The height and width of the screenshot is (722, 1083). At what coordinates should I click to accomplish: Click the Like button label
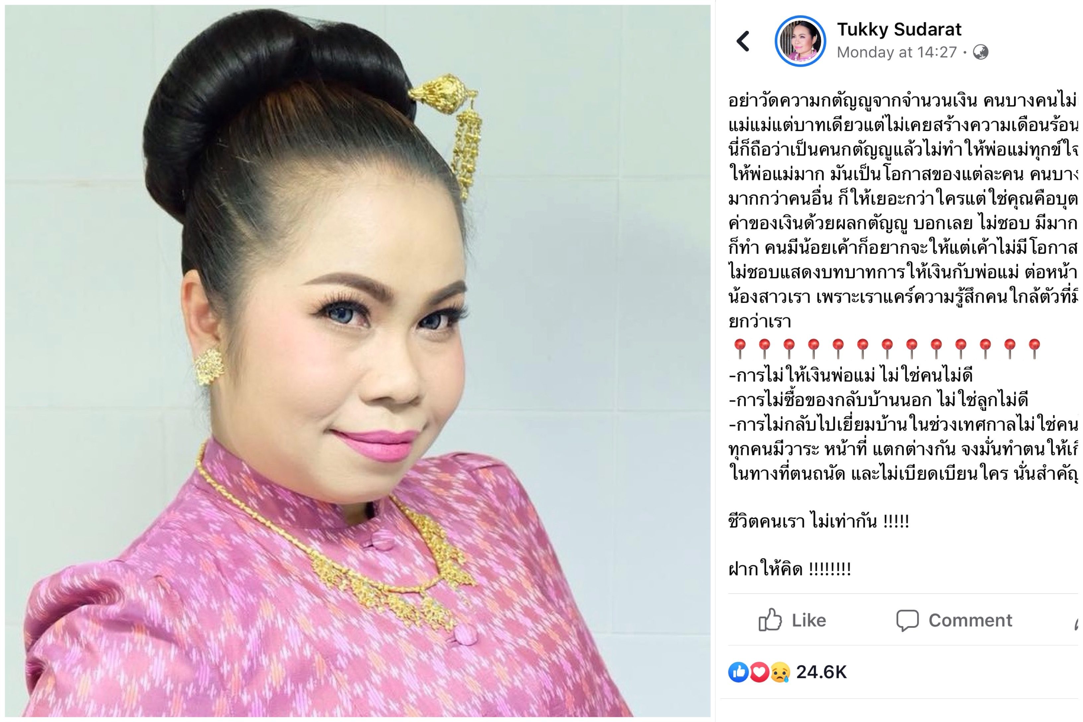(x=809, y=620)
